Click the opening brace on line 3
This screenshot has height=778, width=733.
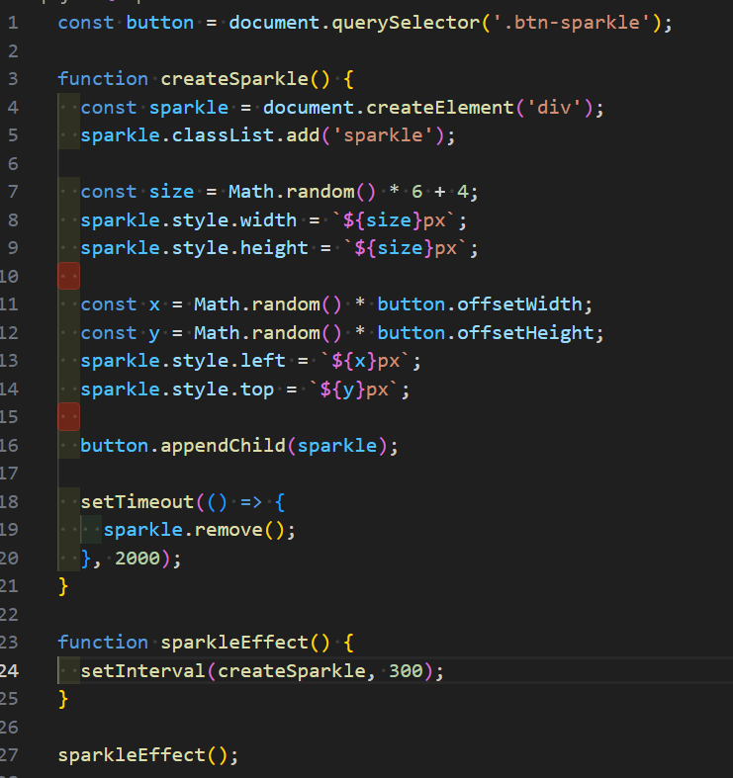[x=348, y=79]
